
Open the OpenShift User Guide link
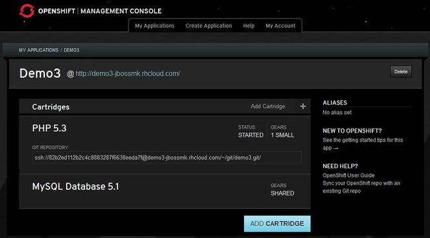pyautogui.click(x=349, y=175)
